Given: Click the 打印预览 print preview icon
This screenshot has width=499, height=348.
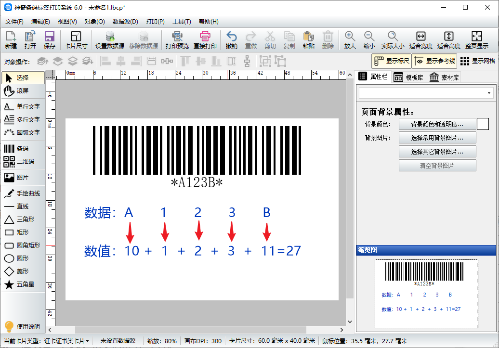Looking at the screenshot, I should (177, 40).
